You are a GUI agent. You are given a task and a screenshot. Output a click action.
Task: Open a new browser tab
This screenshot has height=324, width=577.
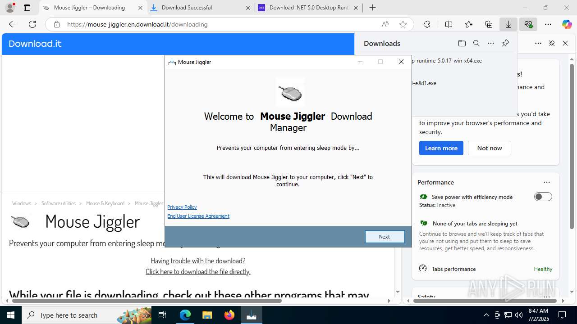372,8
